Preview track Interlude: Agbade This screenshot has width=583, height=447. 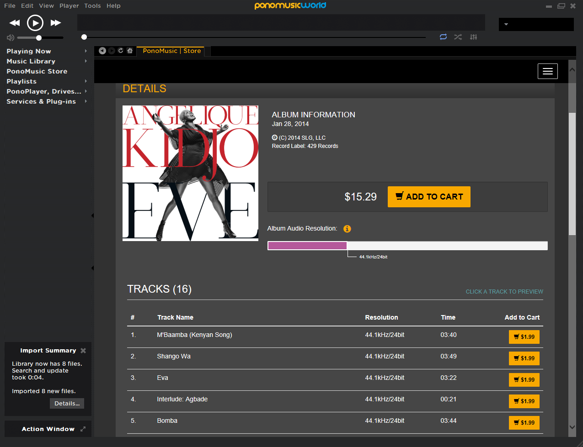(x=182, y=399)
